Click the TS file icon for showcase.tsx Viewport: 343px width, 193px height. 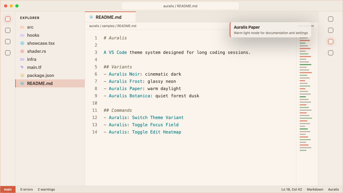[22, 43]
